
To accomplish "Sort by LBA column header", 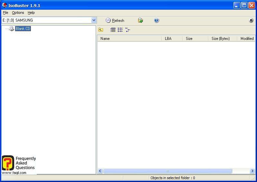I will pyautogui.click(x=172, y=39).
